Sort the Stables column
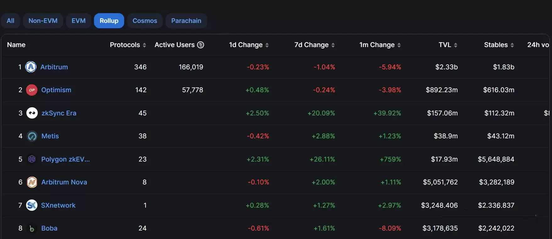This screenshot has width=552, height=239. 512,45
